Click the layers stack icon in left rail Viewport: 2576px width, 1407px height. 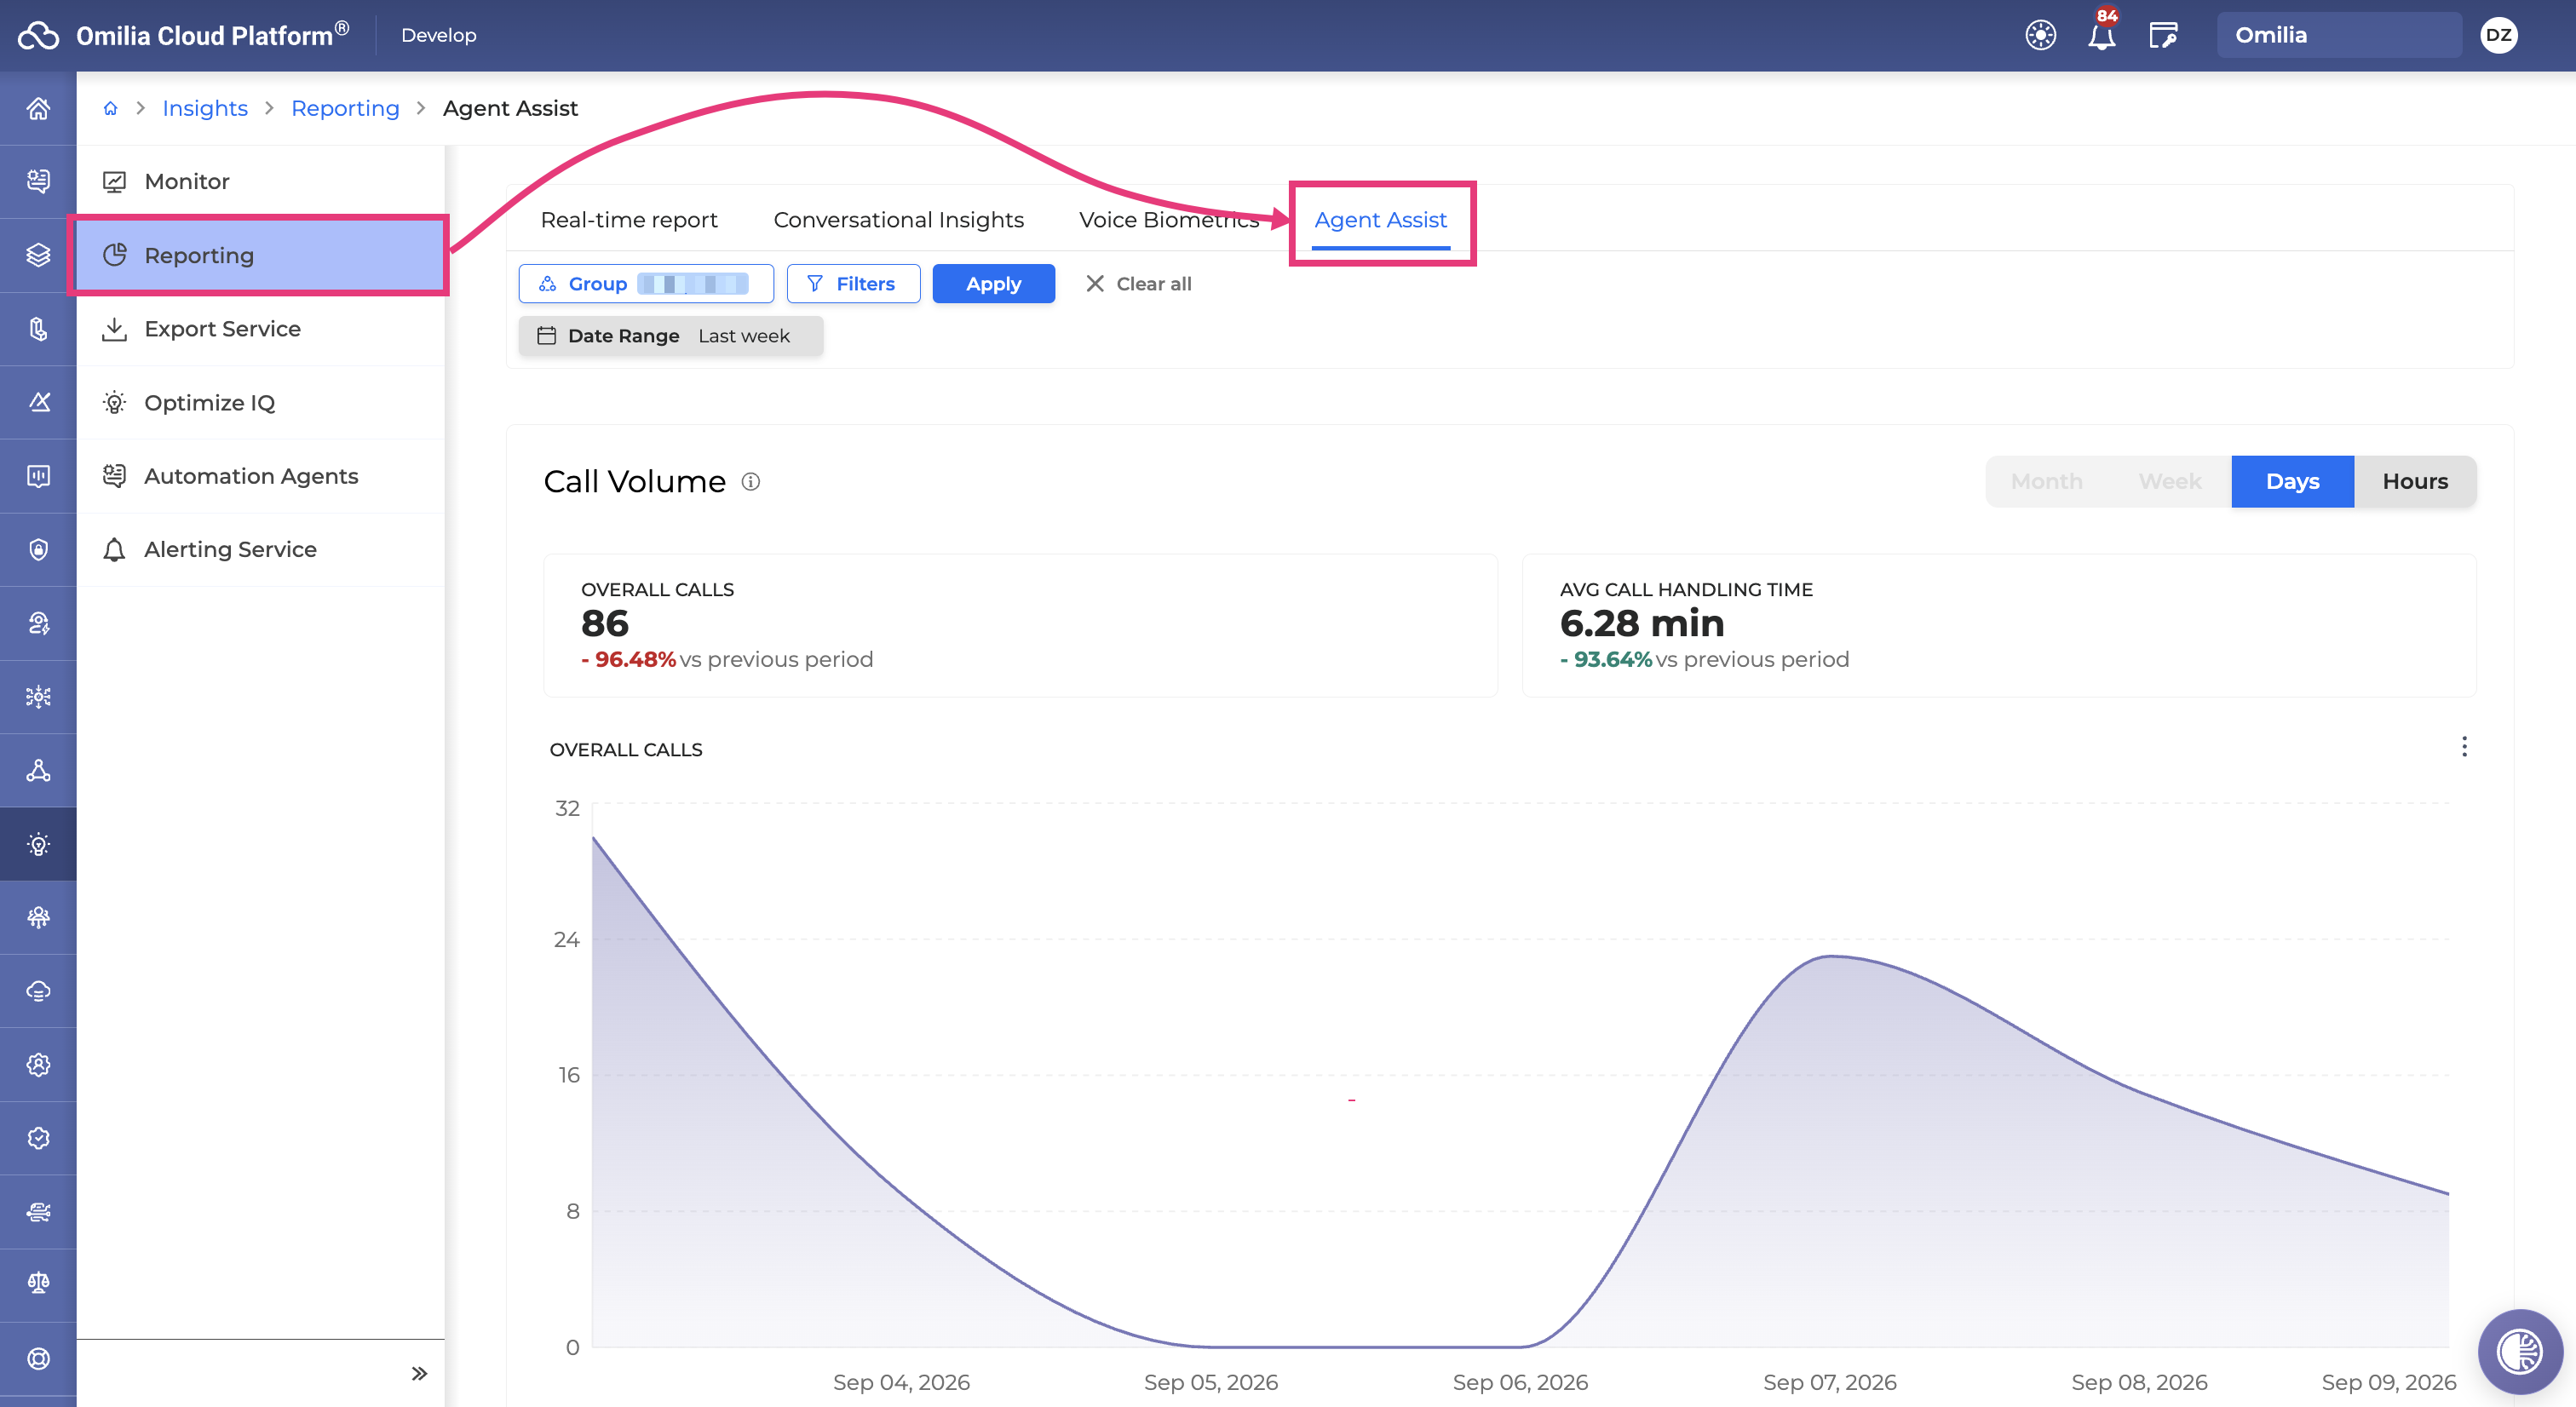click(38, 255)
